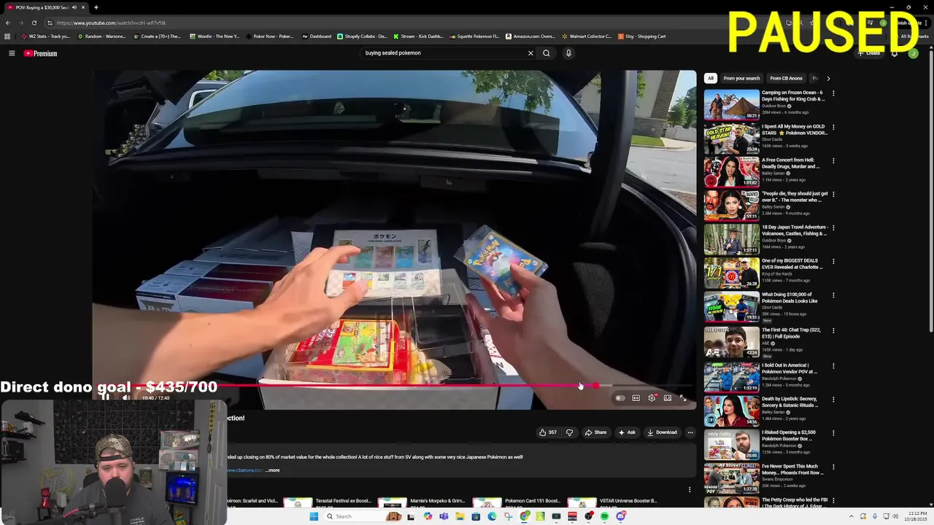This screenshot has width=934, height=525.
Task: Open '18 Day Japan Travel Adventure' thumbnail
Action: click(x=731, y=239)
